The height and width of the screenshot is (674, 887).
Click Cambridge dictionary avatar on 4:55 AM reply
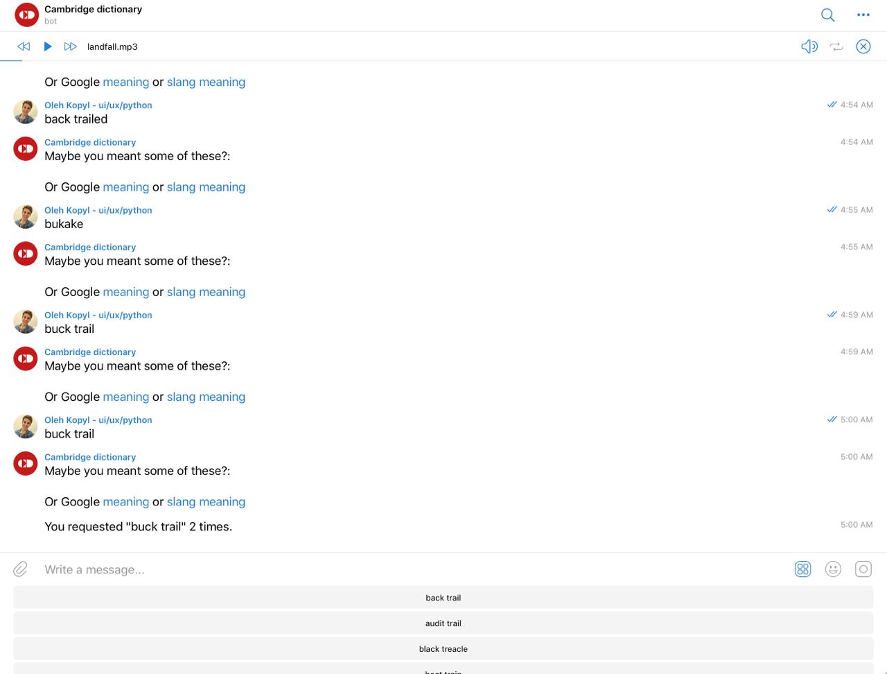[x=26, y=254]
